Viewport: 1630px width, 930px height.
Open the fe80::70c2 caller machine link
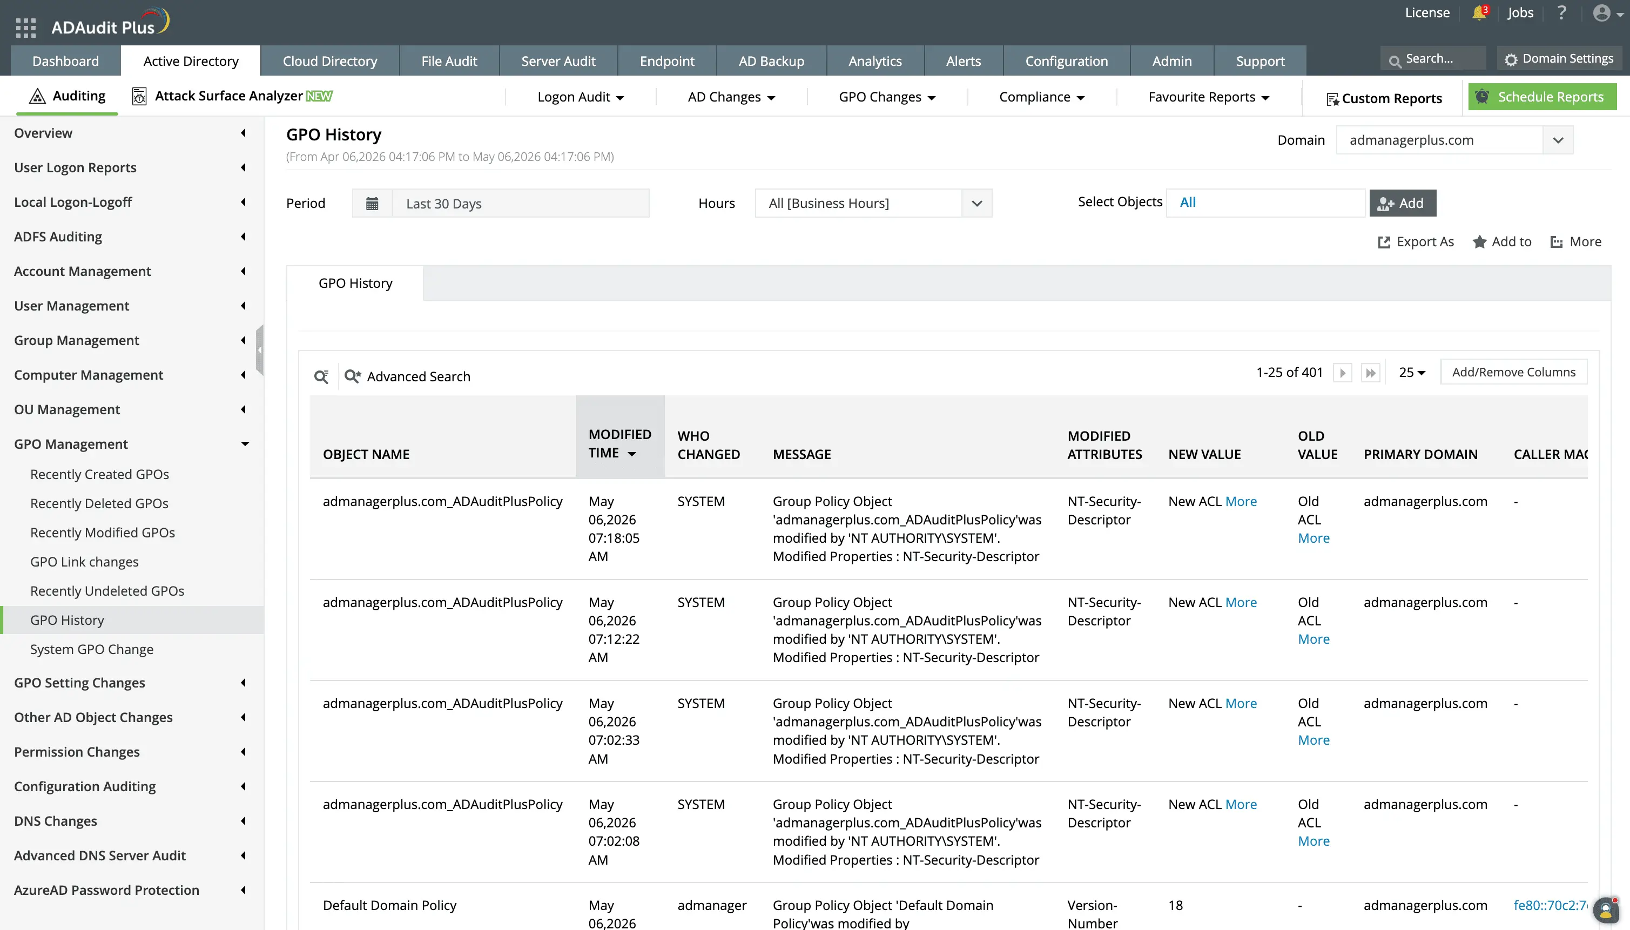pos(1550,906)
